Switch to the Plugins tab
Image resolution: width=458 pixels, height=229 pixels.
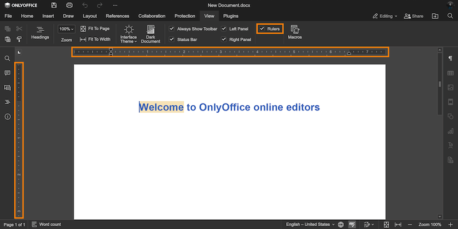[231, 16]
